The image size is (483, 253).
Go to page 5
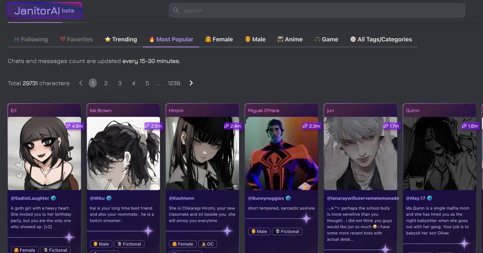[x=147, y=83]
